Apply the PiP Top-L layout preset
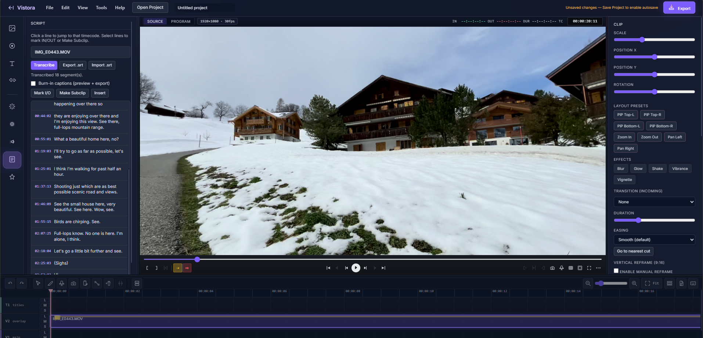 [x=626, y=115]
